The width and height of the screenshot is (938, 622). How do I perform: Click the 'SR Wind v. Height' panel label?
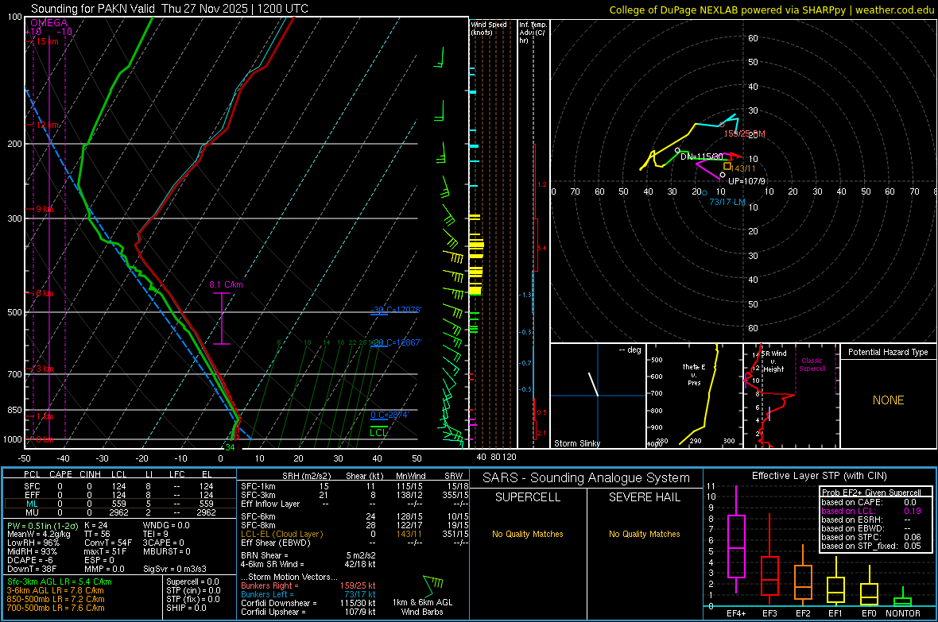[775, 361]
